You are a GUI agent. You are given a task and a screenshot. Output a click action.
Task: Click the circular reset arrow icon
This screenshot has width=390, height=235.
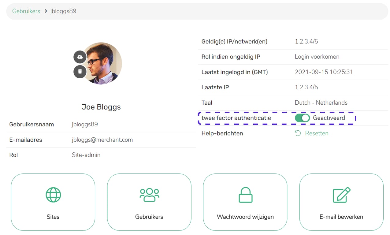(x=298, y=133)
